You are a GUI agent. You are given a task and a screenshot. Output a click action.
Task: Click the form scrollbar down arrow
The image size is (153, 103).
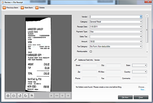147,52
